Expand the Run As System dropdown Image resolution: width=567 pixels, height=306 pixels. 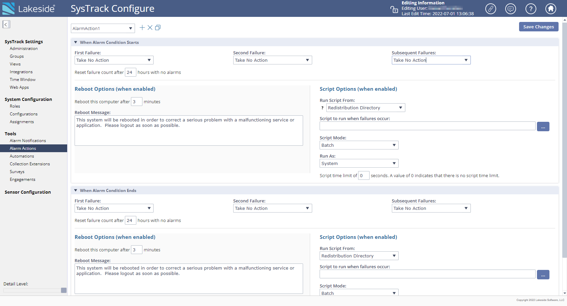359,164
